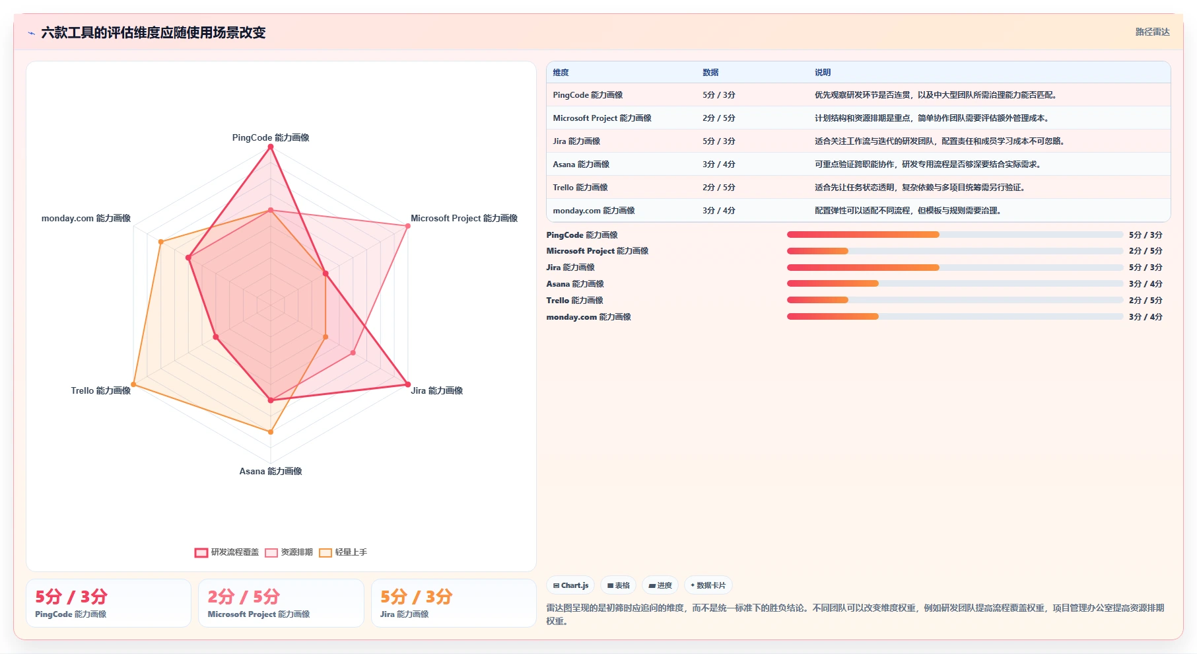This screenshot has width=1197, height=654.
Task: Click the PingCode 能力画像 axis label on the radar
Action: point(271,137)
